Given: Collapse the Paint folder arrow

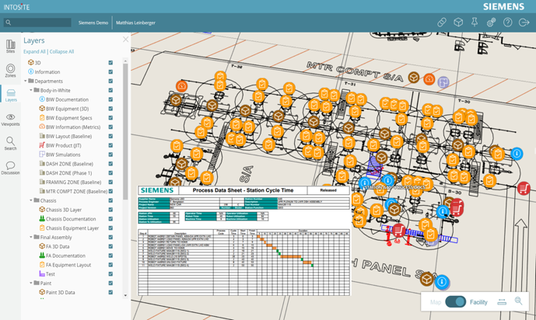Looking at the screenshot, I should point(31,283).
